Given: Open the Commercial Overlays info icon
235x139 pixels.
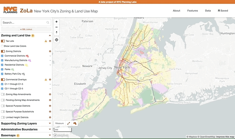Looking at the screenshot, I should (x=50, y=80).
